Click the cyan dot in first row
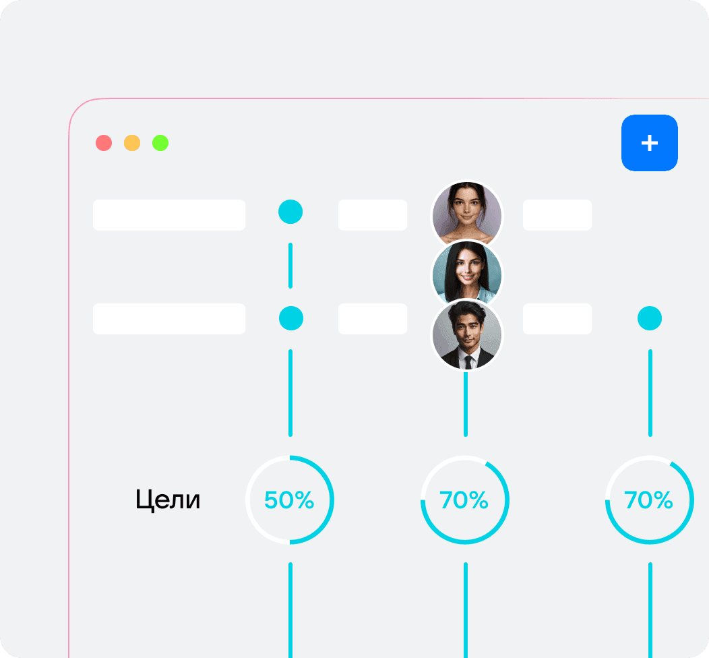 [290, 212]
